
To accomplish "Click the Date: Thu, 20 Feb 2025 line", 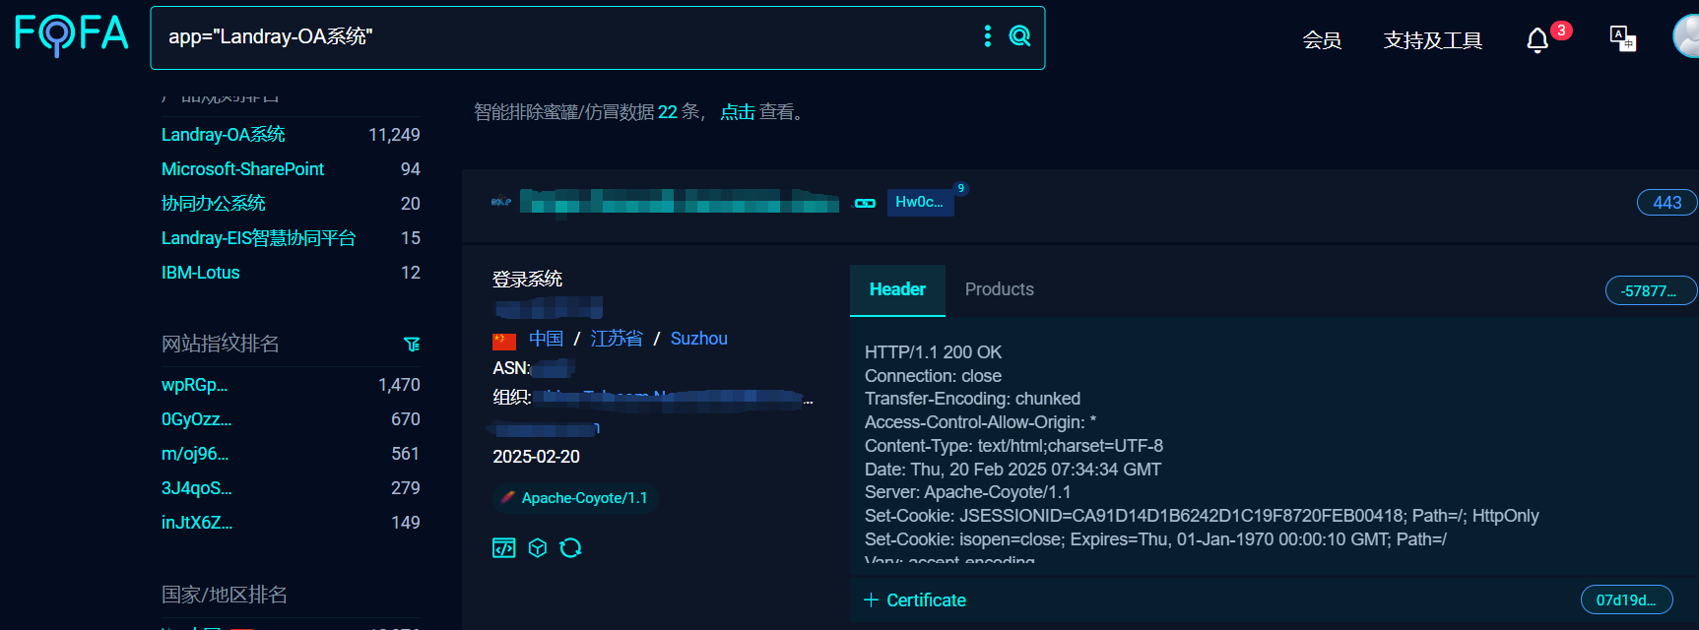I will [1013, 470].
